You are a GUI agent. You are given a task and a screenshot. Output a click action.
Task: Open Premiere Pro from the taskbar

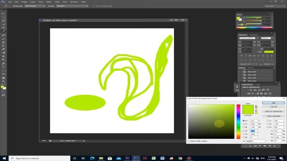127,158
